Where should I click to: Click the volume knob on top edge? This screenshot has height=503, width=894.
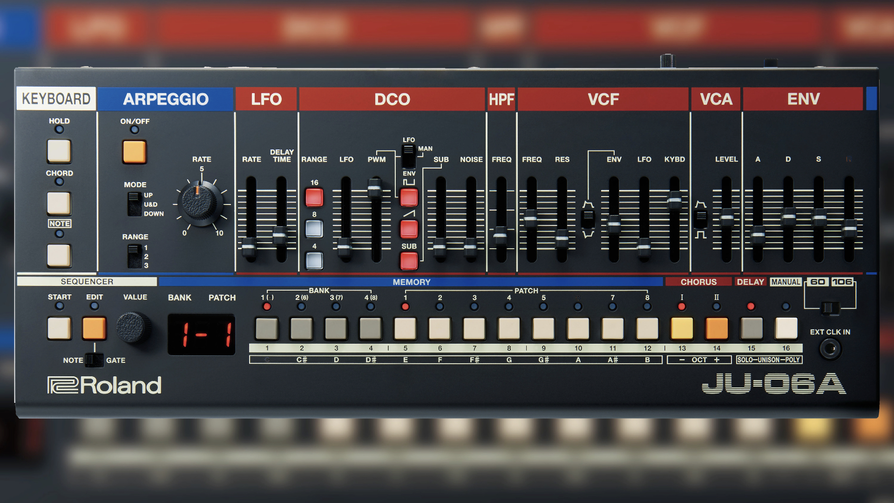[x=667, y=61]
